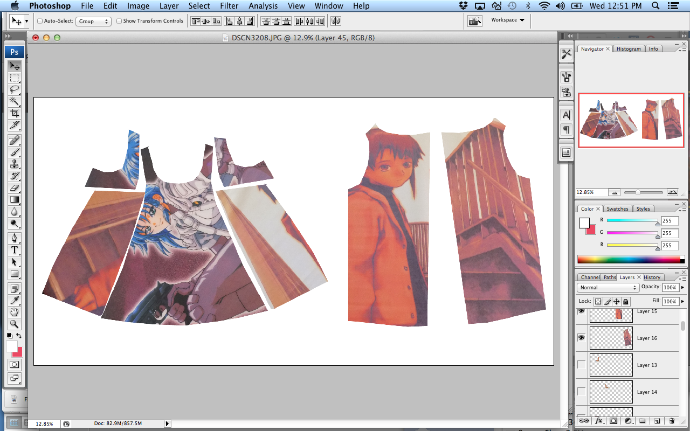Screen dimensions: 690x431
Task: Select the Crop tool
Action: tap(15, 113)
